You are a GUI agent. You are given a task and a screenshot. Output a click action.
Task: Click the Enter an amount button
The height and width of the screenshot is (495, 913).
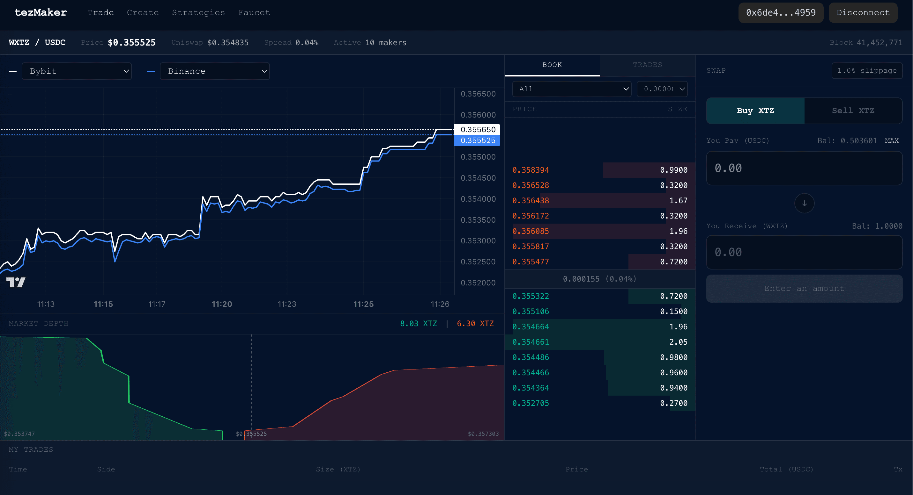(804, 289)
